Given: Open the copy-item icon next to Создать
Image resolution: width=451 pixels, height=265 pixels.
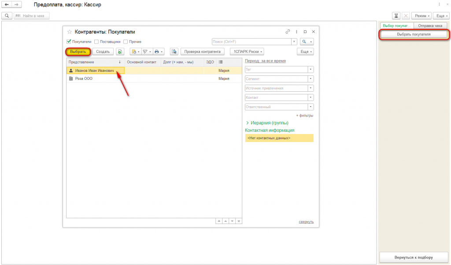Looking at the screenshot, I should [120, 52].
